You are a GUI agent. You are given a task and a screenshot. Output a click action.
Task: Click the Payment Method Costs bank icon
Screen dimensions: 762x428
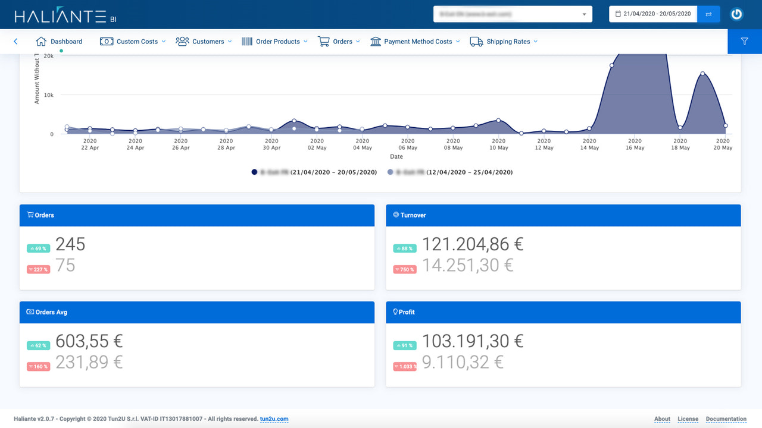point(376,42)
